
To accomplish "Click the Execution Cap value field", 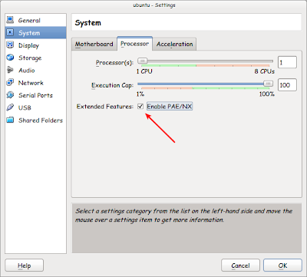I will (287, 85).
